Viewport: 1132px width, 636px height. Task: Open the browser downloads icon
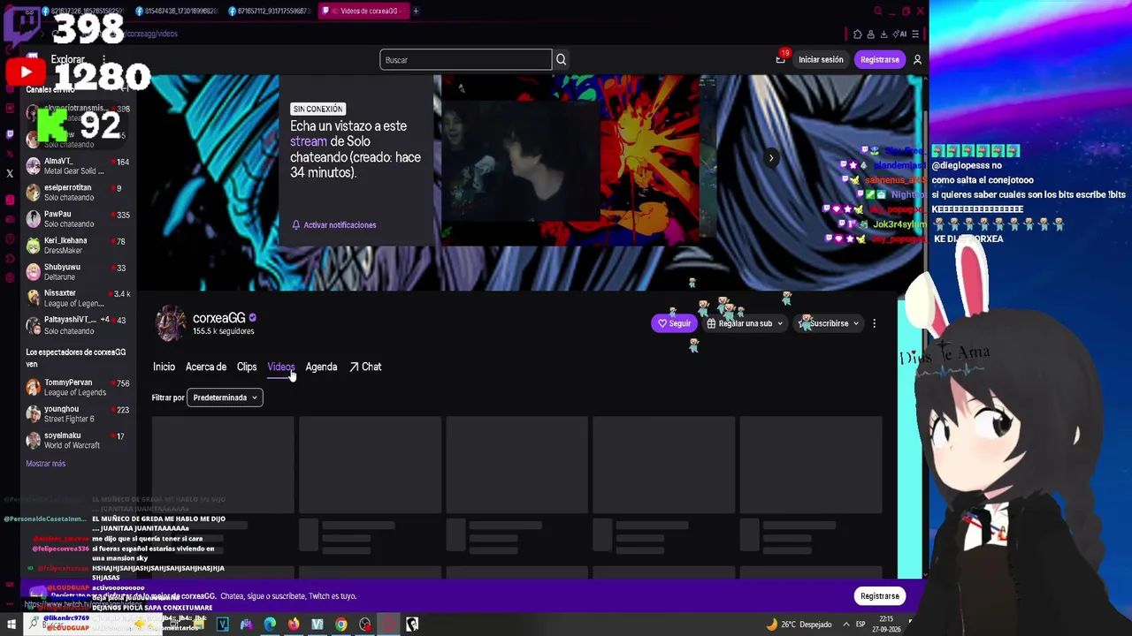click(883, 34)
